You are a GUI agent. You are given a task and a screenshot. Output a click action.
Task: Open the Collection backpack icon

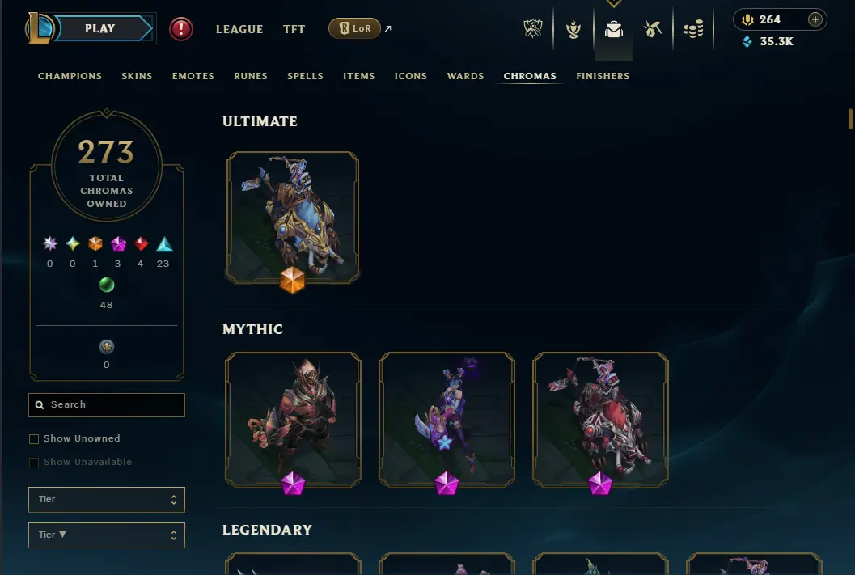(613, 29)
